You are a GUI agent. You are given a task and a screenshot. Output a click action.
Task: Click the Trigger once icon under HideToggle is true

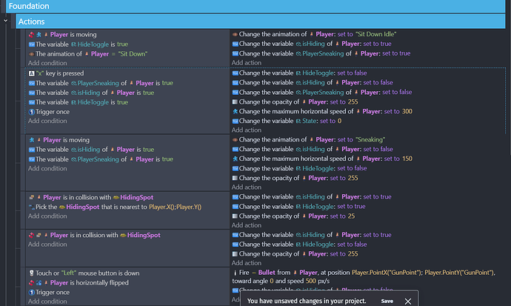point(30,112)
